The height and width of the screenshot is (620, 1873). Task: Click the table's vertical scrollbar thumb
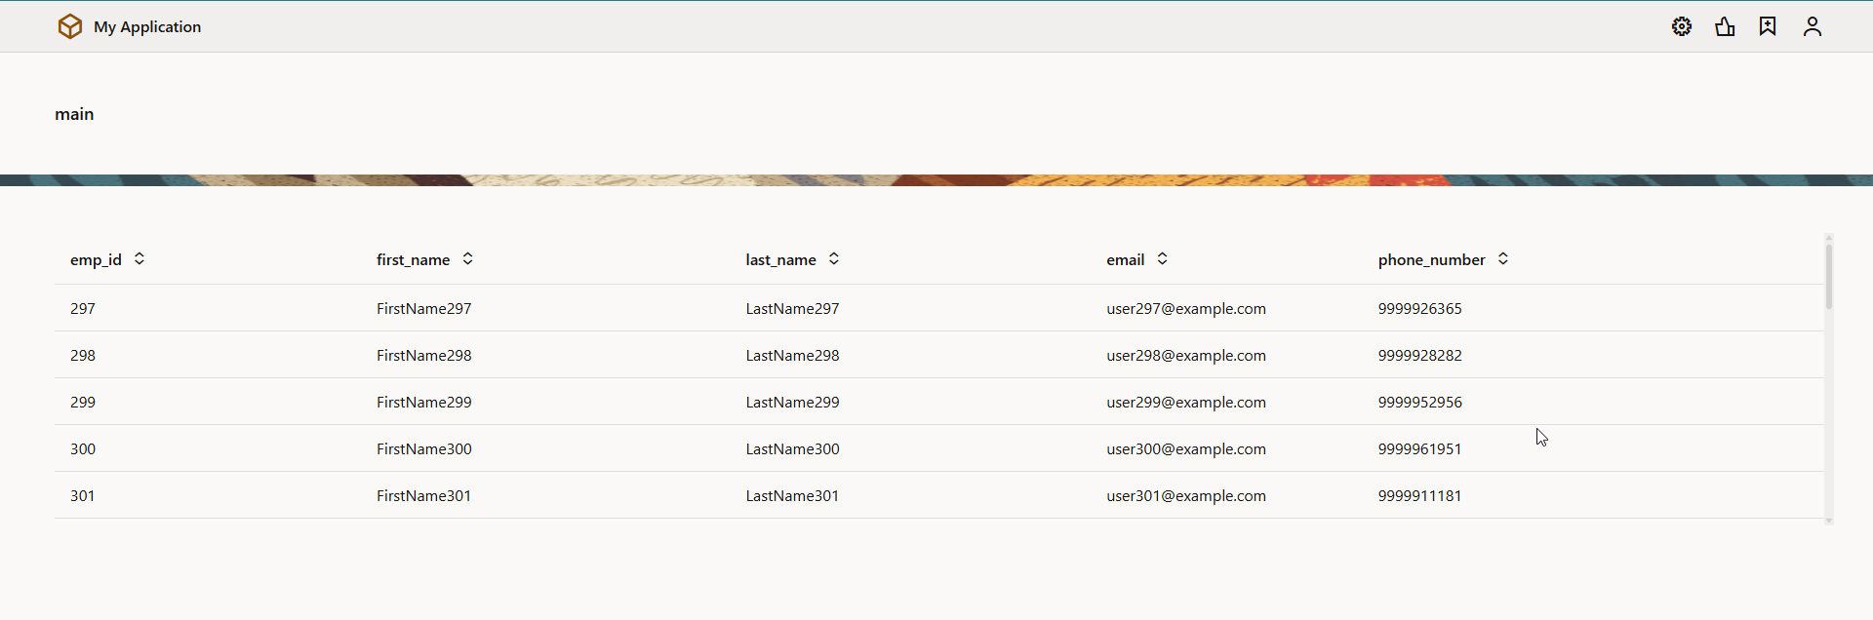(1829, 276)
